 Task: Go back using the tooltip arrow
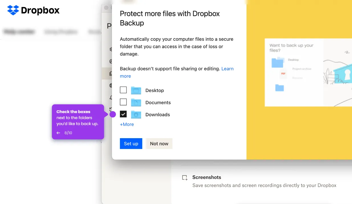(58, 133)
